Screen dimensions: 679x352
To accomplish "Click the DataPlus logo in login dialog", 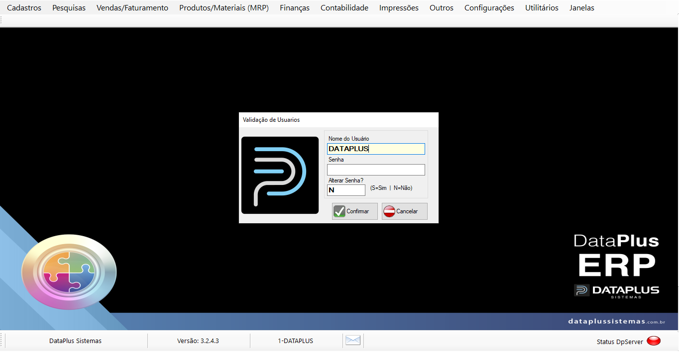I will (280, 175).
